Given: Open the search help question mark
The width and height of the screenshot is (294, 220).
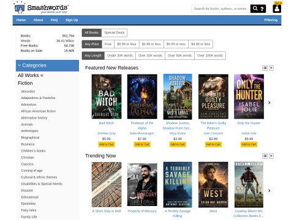Looking at the screenshot, I should coord(262,9).
